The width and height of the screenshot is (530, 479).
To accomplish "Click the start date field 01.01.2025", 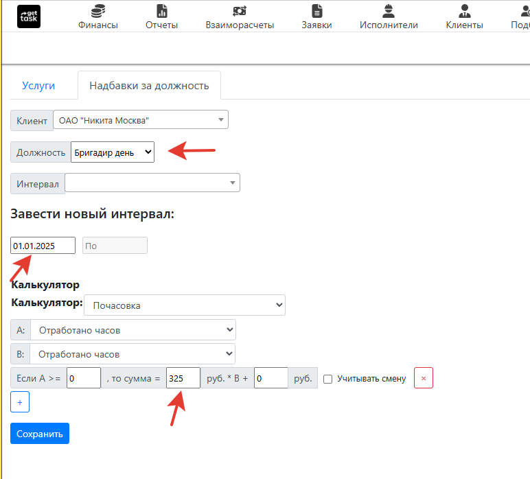I will click(43, 246).
